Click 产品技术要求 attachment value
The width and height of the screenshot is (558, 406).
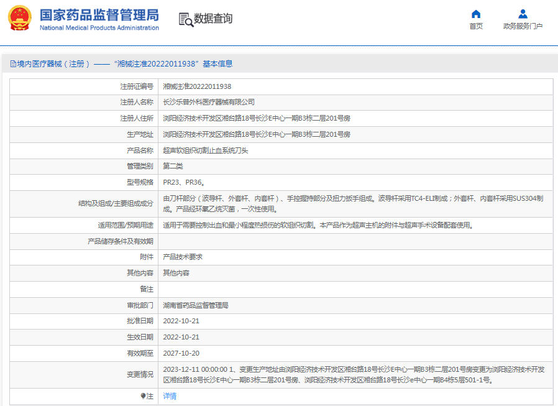click(183, 257)
